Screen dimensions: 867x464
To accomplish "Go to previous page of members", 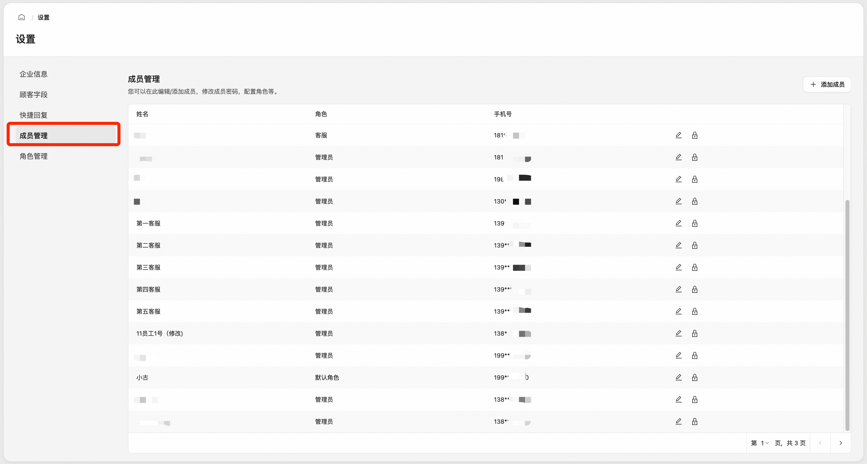I will [x=820, y=443].
